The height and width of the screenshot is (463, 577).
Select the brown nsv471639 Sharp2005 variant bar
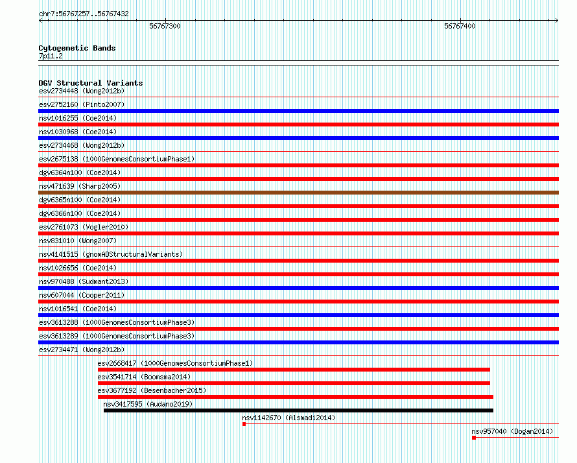coord(298,193)
